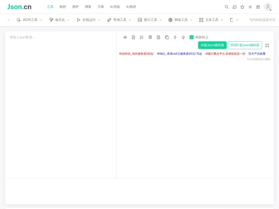Open the red AI接口聚合平台 ad link

225,53
